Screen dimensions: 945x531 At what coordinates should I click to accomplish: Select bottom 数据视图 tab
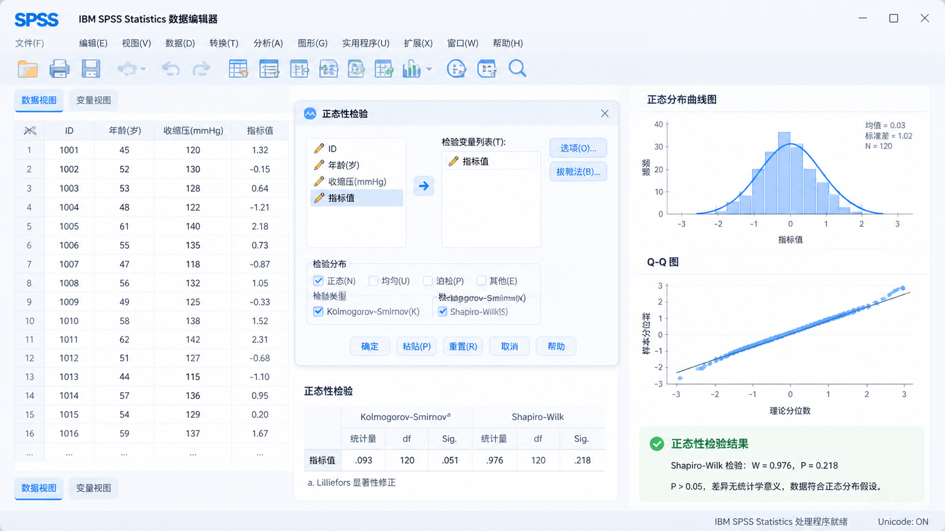[39, 488]
